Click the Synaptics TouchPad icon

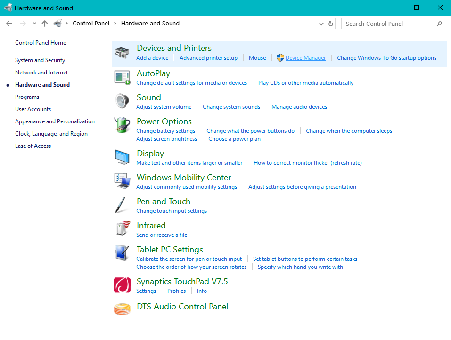(122, 285)
